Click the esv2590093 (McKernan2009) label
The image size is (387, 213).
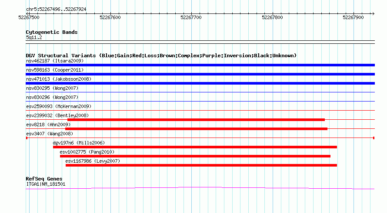point(59,106)
